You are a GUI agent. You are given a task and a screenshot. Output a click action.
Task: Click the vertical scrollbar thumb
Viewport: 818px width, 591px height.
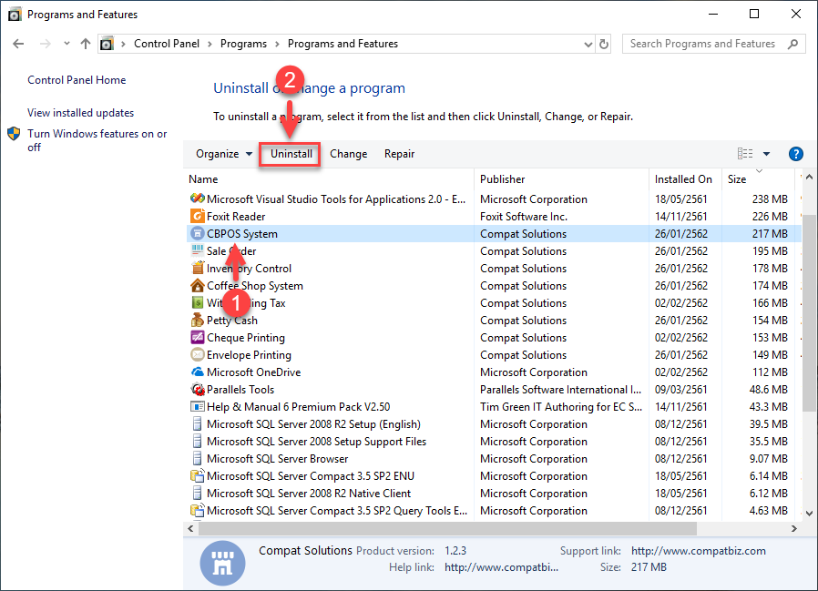(809, 312)
